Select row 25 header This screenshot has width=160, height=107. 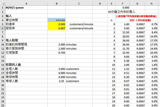tap(3, 105)
